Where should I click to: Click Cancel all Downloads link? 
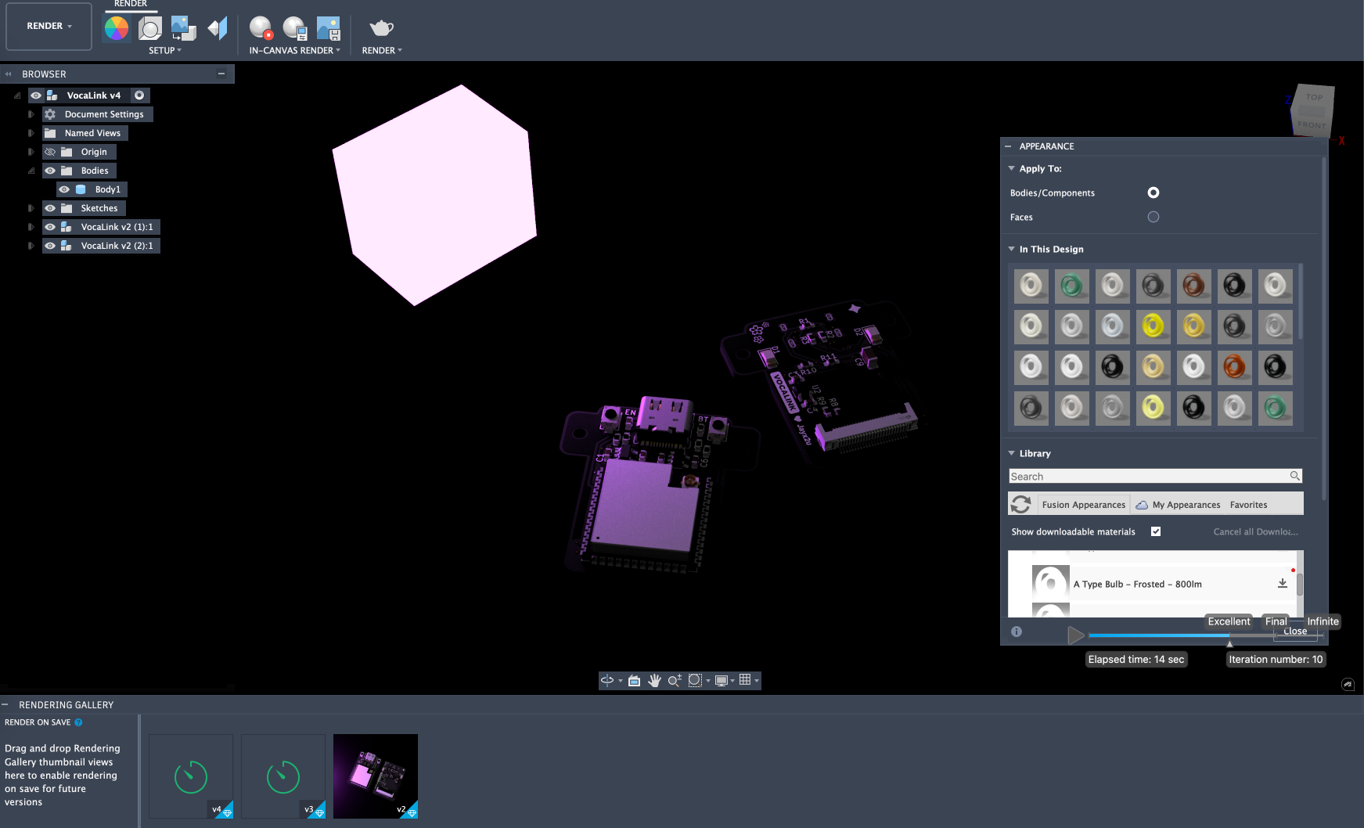pos(1255,531)
